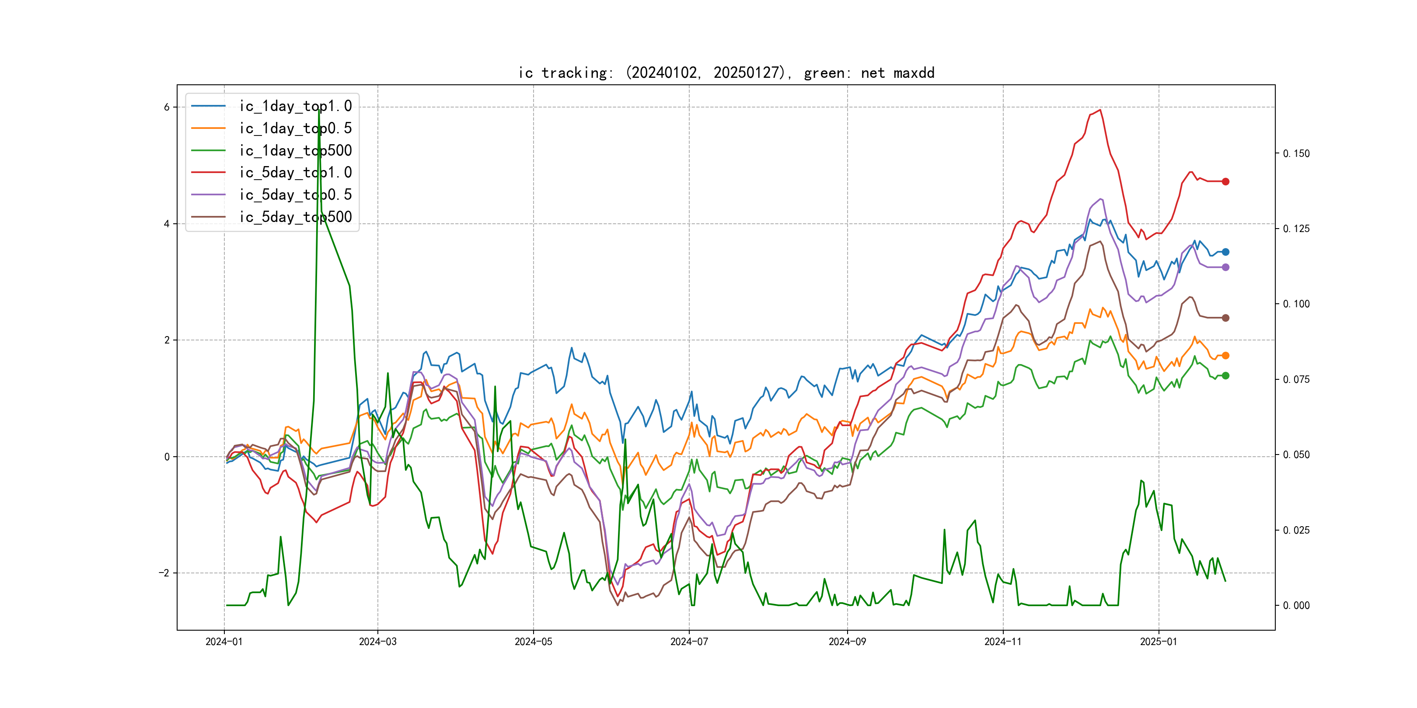Click the purple endpoint dot of ic_5day_top0.5
The image size is (1417, 708).
click(x=1225, y=267)
